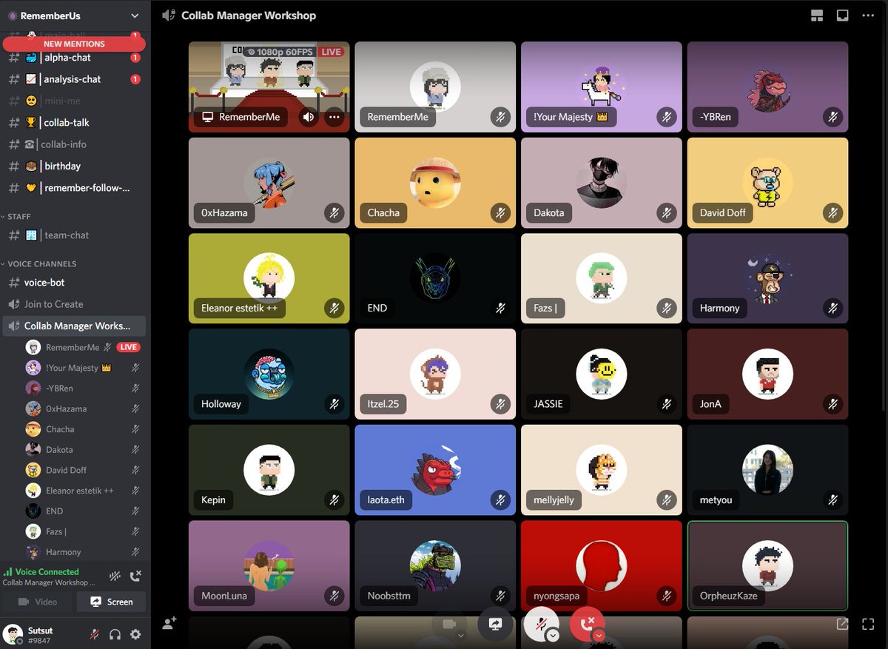Image resolution: width=888 pixels, height=649 pixels.
Task: Select the OrpheuzKaze video tile
Action: tap(767, 565)
